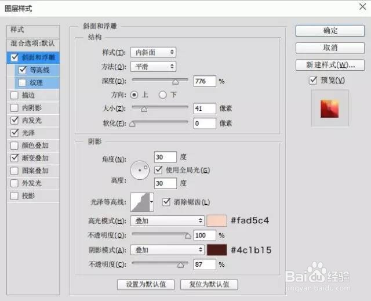
Task: Select the 投影 style entry label
Action: tap(28, 196)
